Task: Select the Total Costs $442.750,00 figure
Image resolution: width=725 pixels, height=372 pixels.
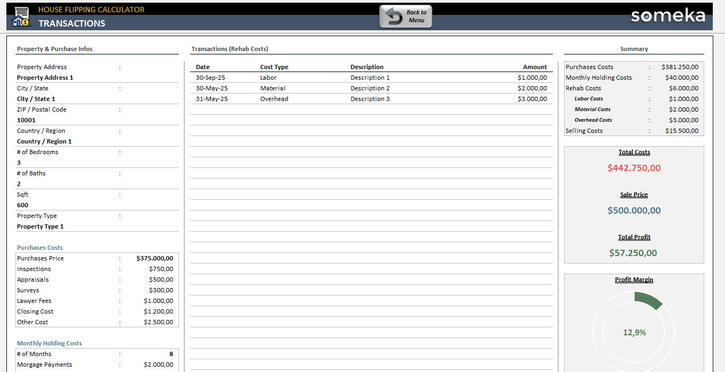Action: 634,168
